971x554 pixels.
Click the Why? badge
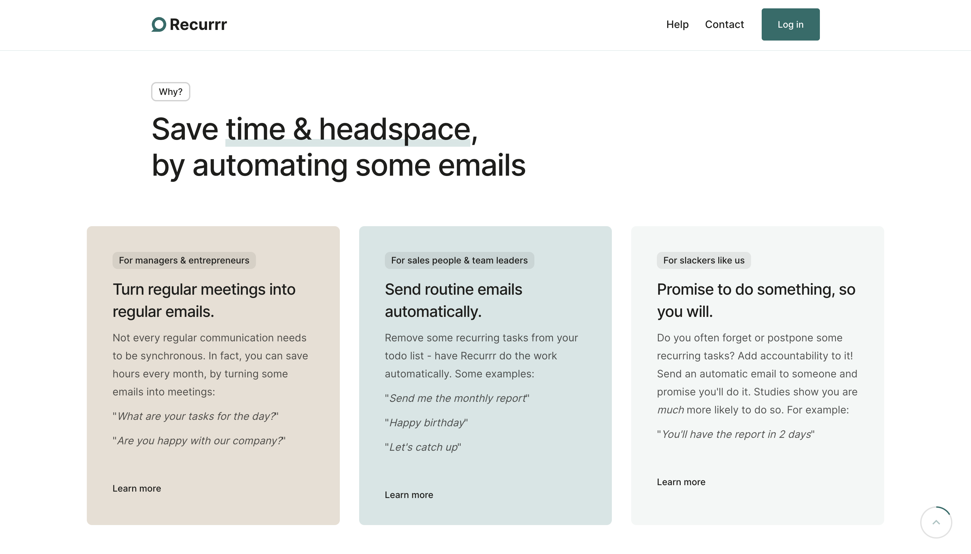click(x=171, y=92)
